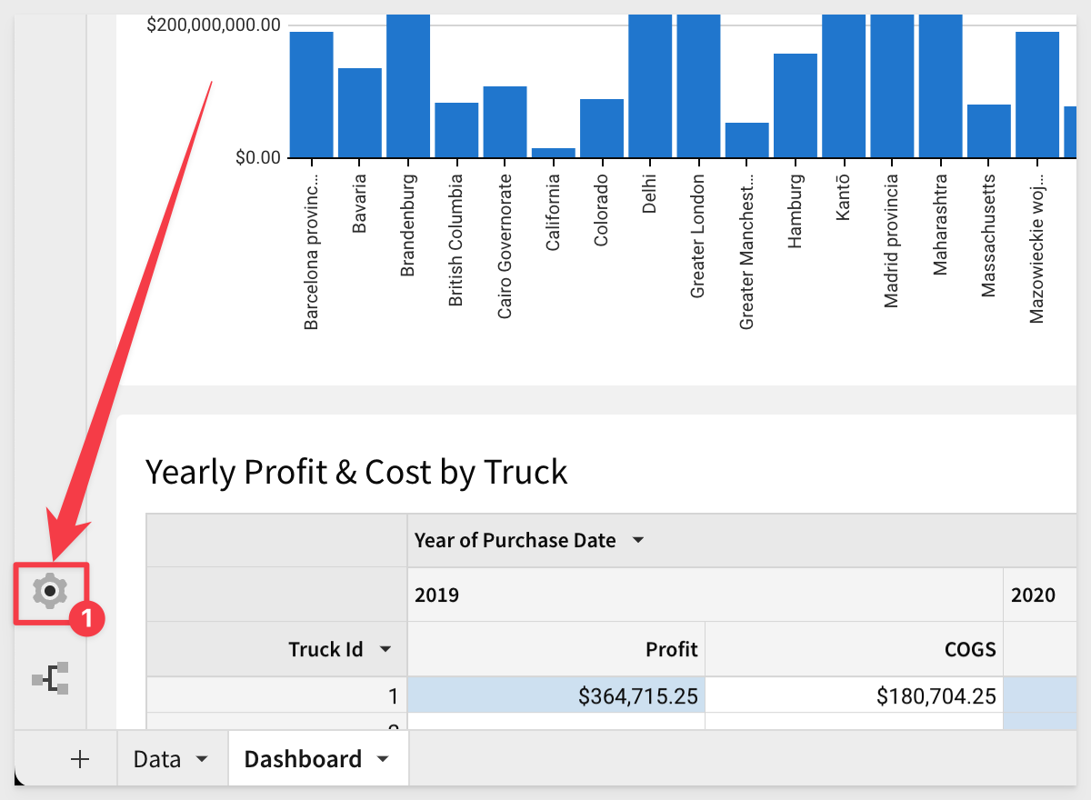
Task: Click the Profit column header
Action: click(x=672, y=649)
